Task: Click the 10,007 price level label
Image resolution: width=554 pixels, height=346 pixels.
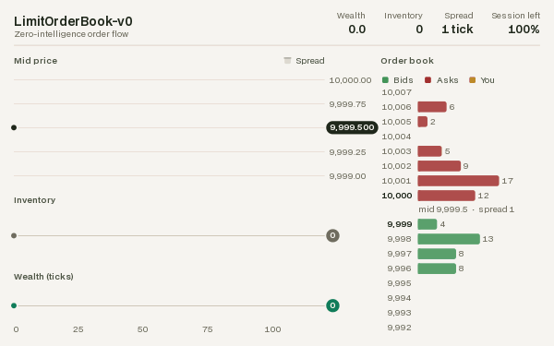Action: point(396,92)
